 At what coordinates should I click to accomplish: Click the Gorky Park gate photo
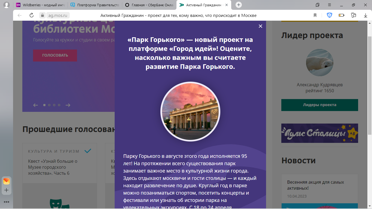(x=190, y=112)
